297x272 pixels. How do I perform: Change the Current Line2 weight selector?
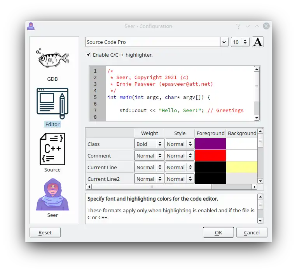[149, 179]
